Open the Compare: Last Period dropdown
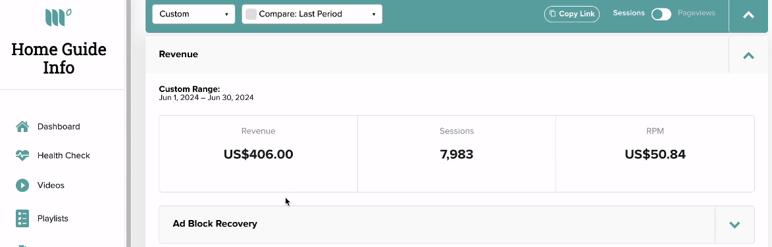This screenshot has height=247, width=772. (312, 14)
